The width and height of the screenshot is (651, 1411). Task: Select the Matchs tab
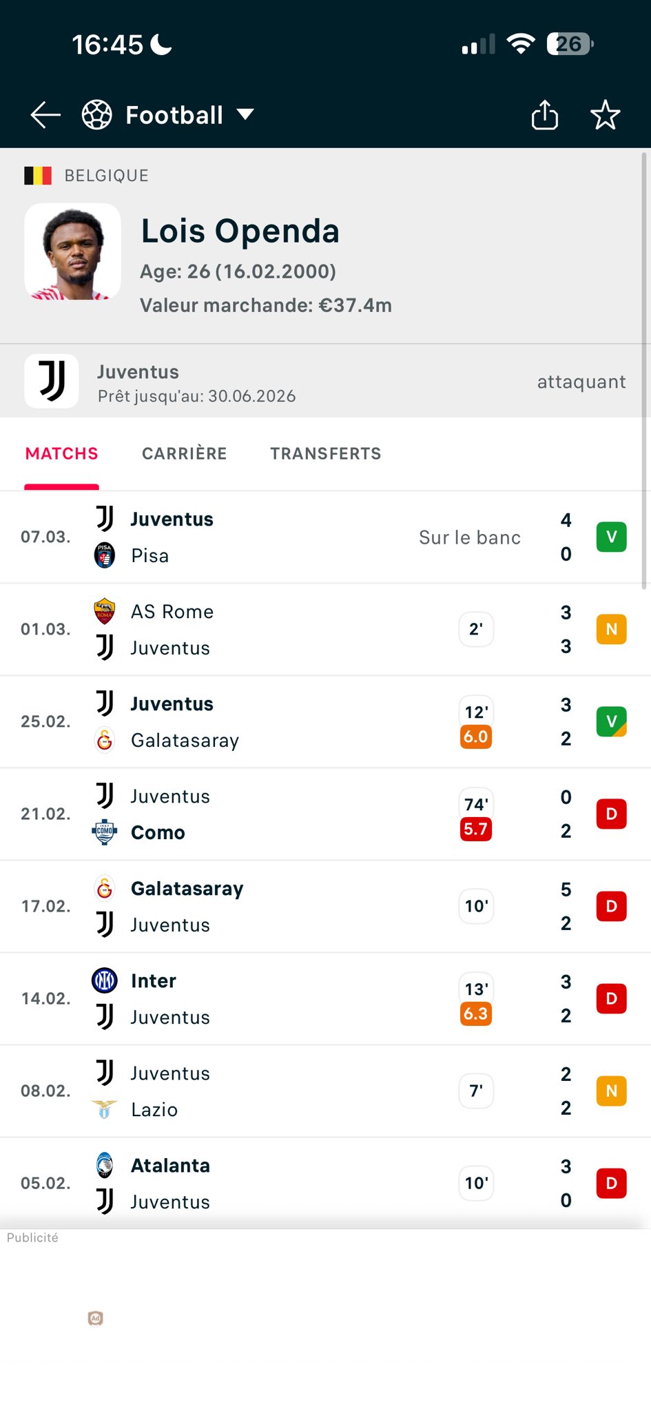click(61, 453)
